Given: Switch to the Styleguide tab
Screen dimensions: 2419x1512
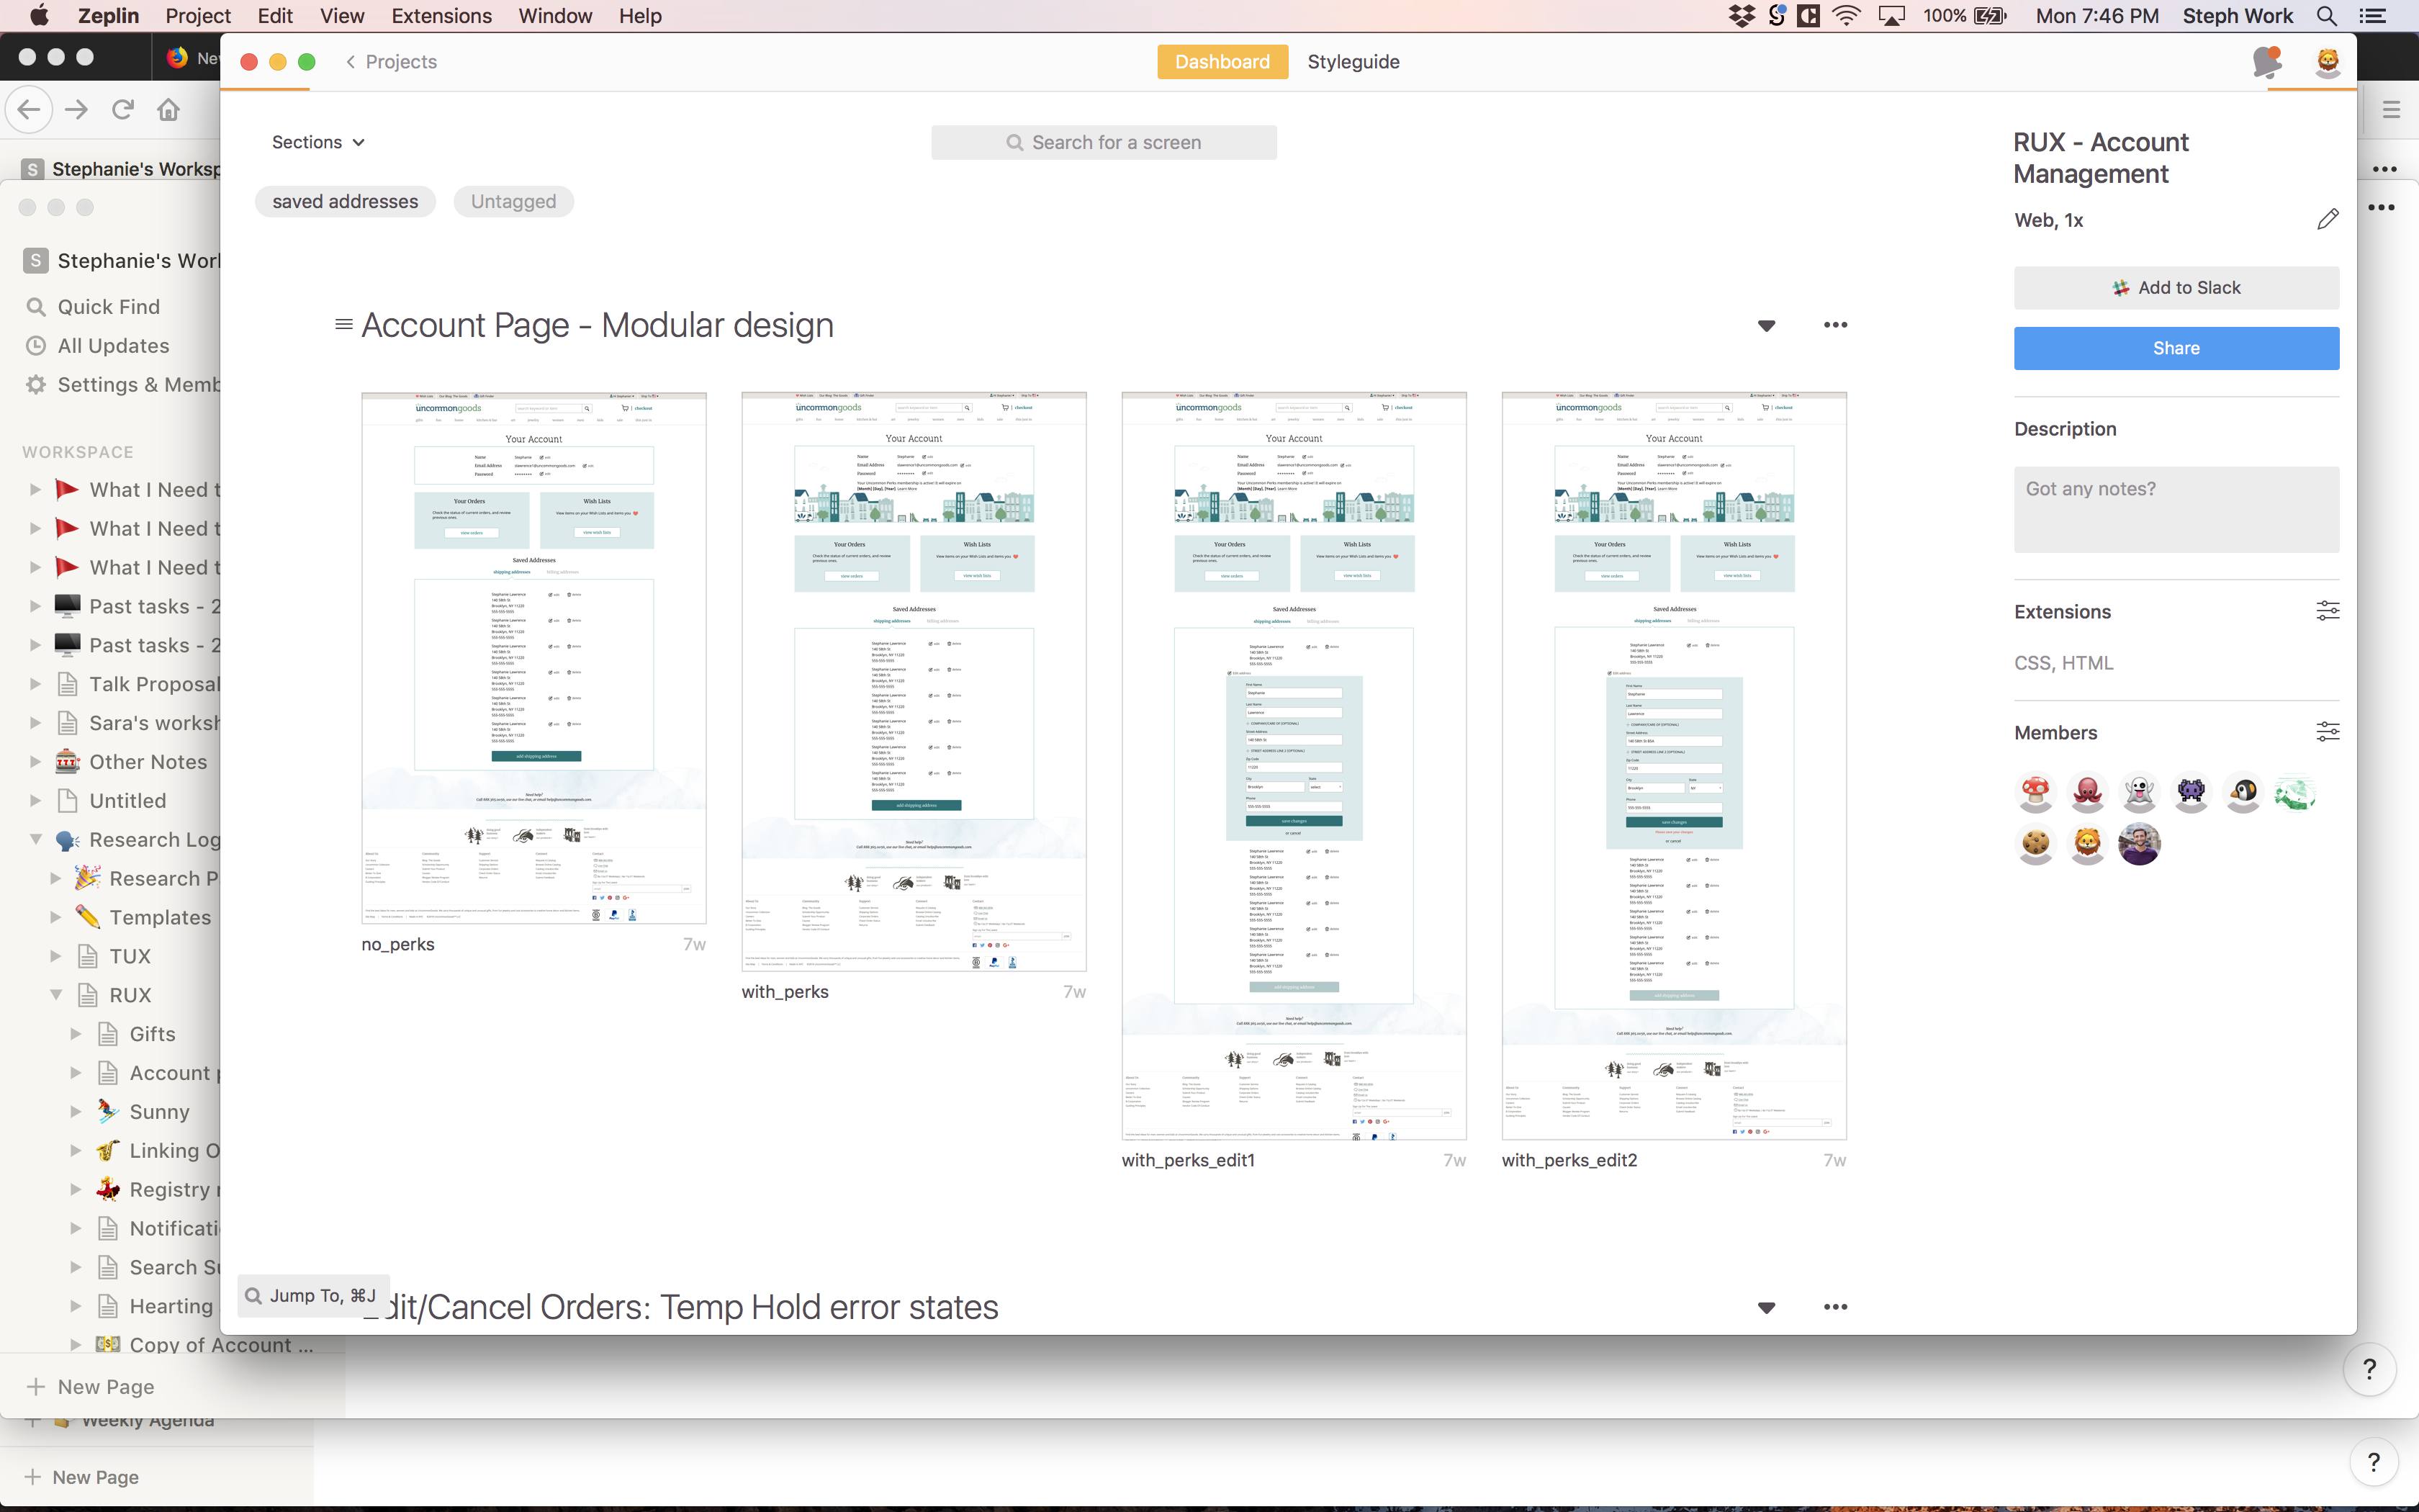Looking at the screenshot, I should tap(1353, 62).
